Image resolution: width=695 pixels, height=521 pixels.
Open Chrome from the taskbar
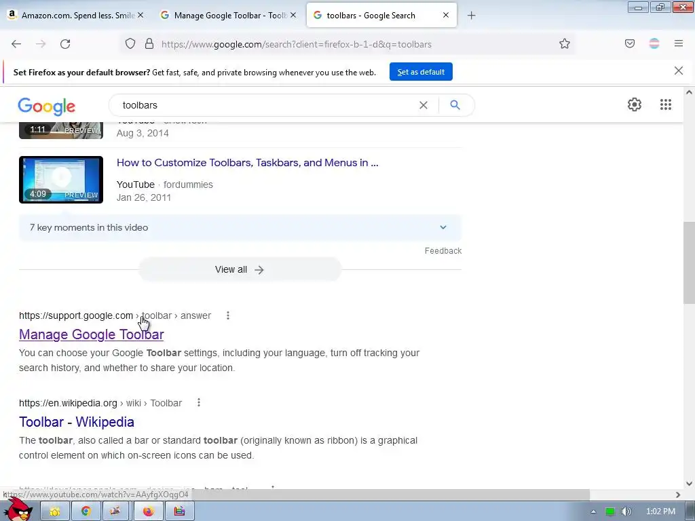point(86,512)
